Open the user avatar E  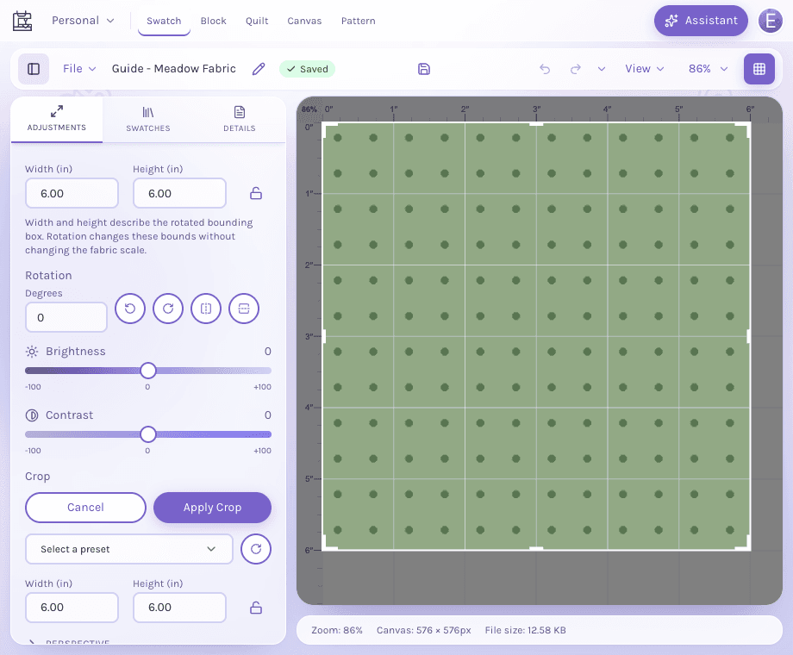click(771, 21)
